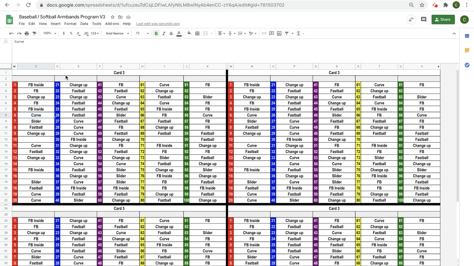The image size is (474, 266).
Task: Toggle bold formatting off
Action: pos(156,33)
